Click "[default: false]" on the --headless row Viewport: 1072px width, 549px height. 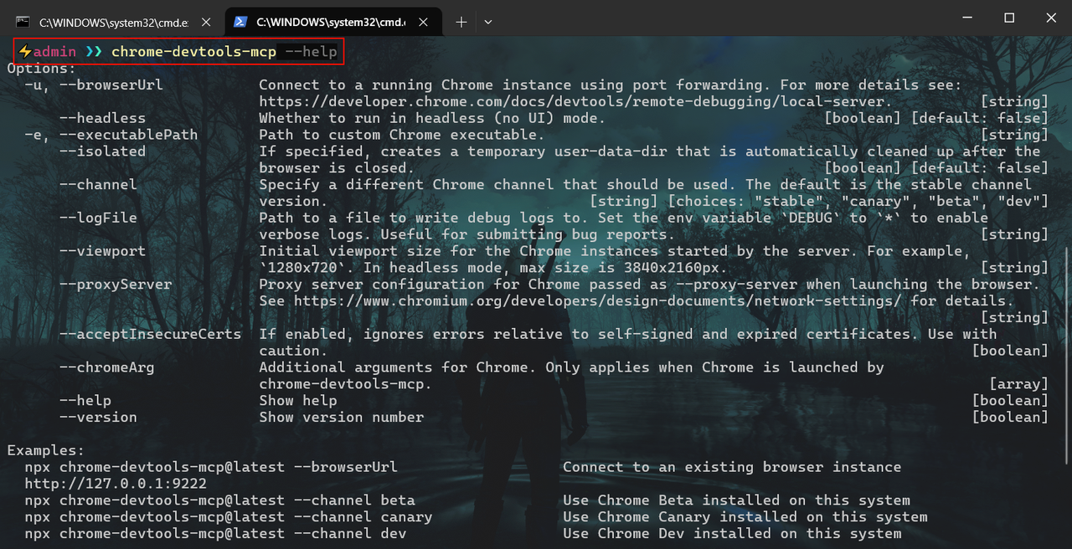click(980, 118)
